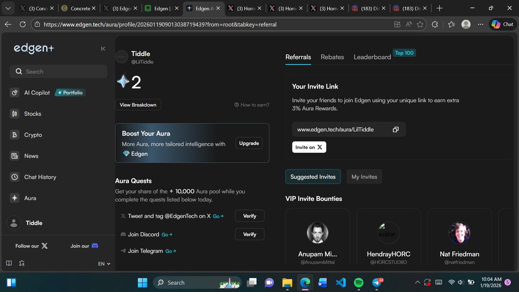Close the Edgen Aura browser tab
The width and height of the screenshot is (519, 292).
(218, 8)
